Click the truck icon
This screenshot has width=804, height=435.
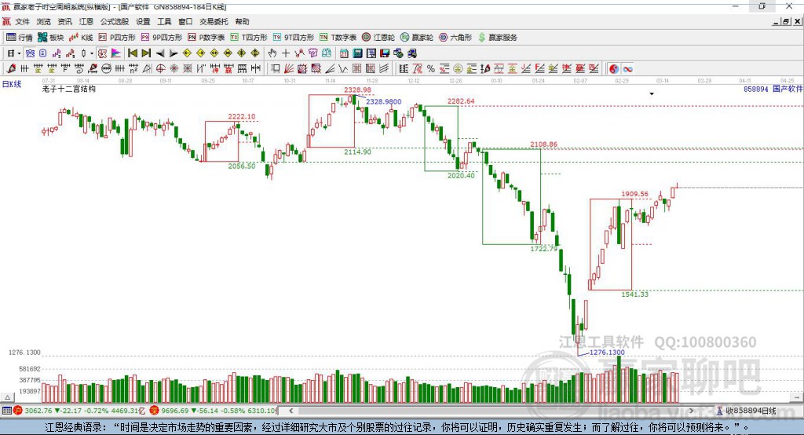(411, 53)
